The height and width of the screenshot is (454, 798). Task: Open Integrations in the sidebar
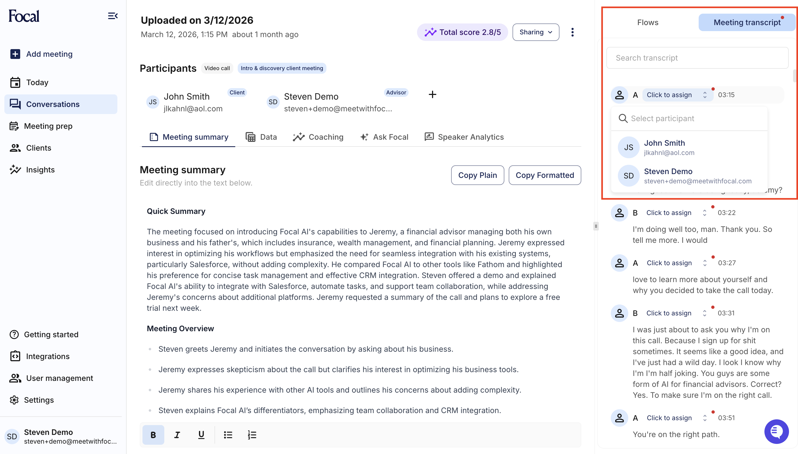(47, 356)
